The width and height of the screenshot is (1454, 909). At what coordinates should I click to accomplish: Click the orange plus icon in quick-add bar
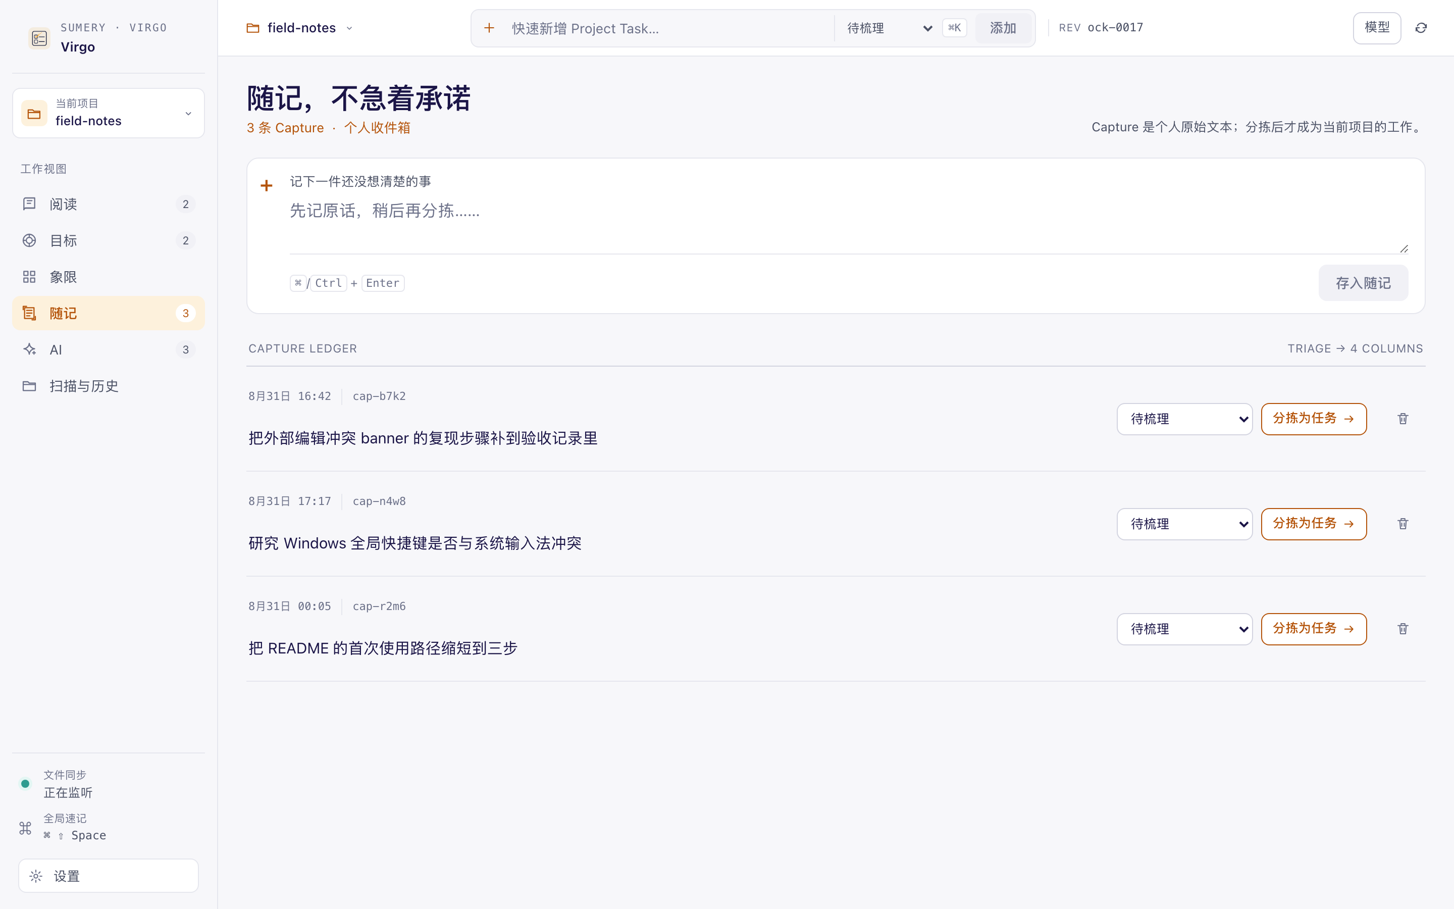[x=489, y=28]
